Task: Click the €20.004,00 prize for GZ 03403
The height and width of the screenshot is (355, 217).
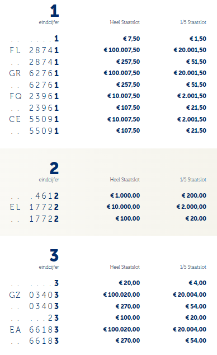Action: pyautogui.click(x=190, y=295)
